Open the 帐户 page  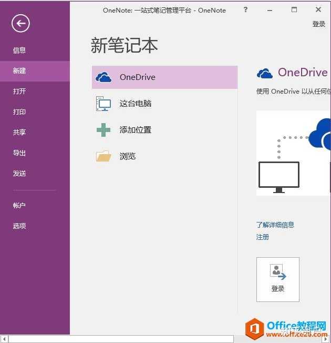(x=19, y=205)
